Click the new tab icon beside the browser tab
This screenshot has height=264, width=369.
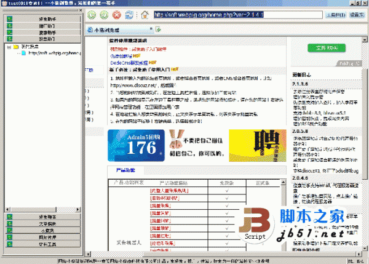pyautogui.click(x=159, y=30)
